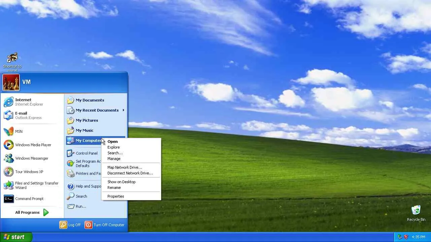Image resolution: width=431 pixels, height=242 pixels.
Task: Click the Outlook Express E-mail icon
Action: click(9, 115)
